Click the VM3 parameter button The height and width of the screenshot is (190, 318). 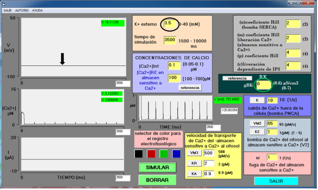click(194, 153)
